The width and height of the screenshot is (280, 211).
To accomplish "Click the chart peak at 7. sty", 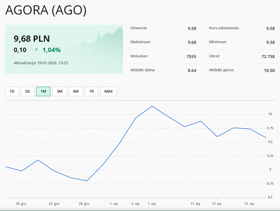I will (x=152, y=106).
